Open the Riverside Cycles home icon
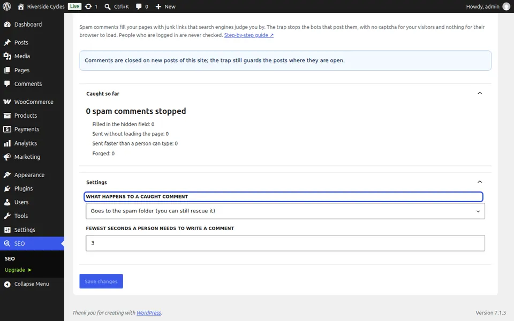The width and height of the screenshot is (514, 321). [x=21, y=6]
